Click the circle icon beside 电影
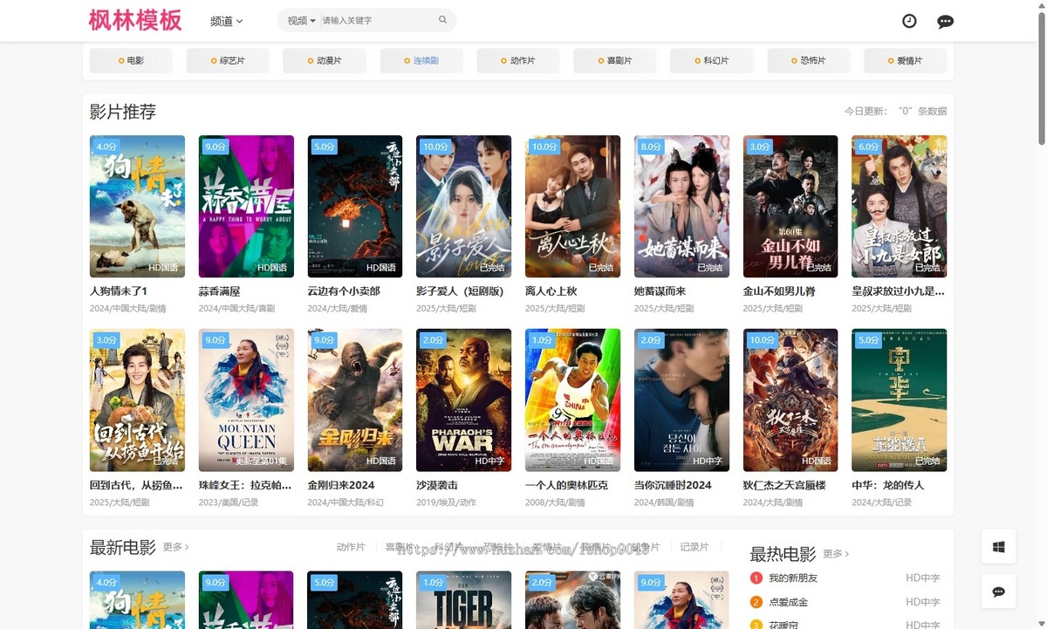 pyautogui.click(x=120, y=61)
